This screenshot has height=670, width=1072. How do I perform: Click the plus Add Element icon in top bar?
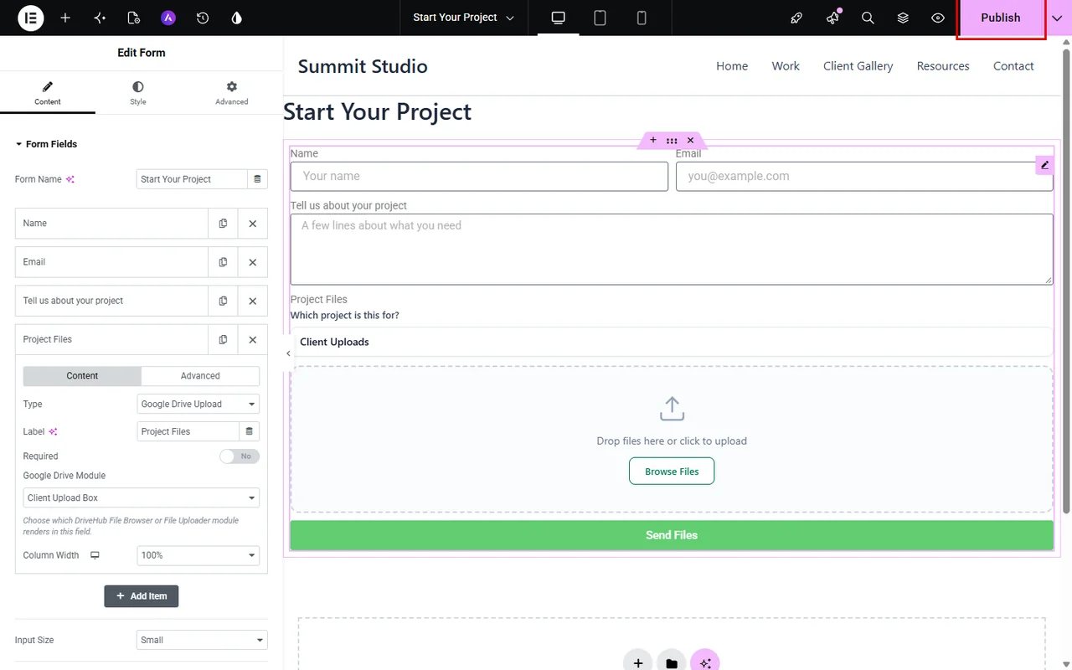tap(65, 18)
